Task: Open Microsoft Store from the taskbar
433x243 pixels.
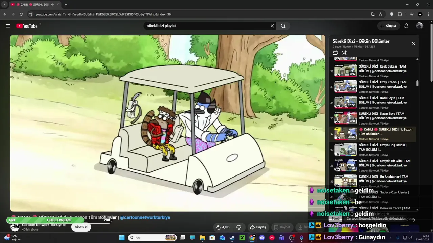Action: (x=212, y=238)
